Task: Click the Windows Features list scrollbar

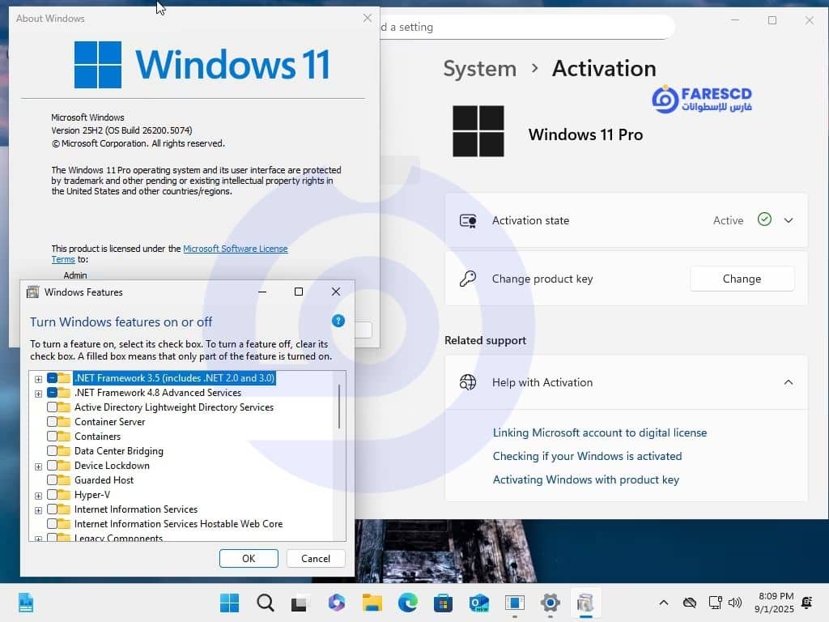Action: click(x=339, y=407)
